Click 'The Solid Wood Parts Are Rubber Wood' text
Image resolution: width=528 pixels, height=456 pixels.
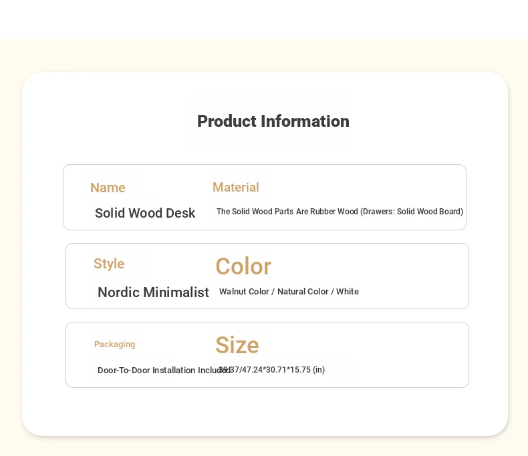(287, 212)
